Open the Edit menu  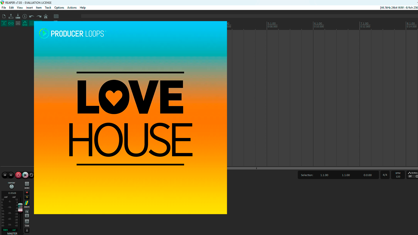11,8
